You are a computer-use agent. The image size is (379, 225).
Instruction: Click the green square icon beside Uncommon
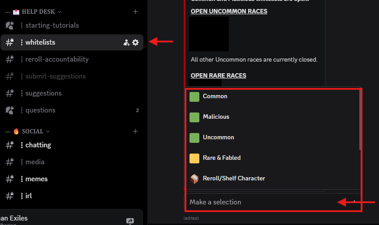point(194,138)
